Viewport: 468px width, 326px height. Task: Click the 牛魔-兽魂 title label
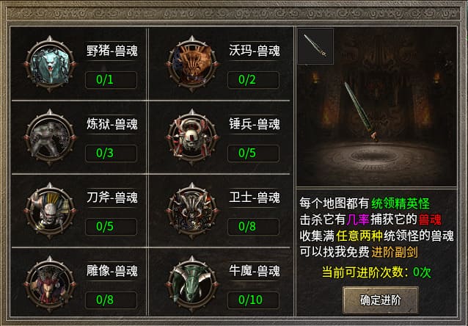(x=255, y=271)
